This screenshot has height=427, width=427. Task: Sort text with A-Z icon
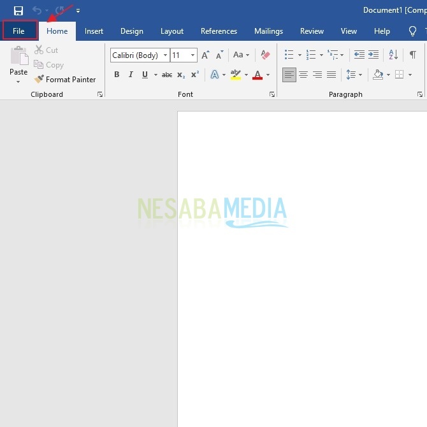[x=393, y=55]
